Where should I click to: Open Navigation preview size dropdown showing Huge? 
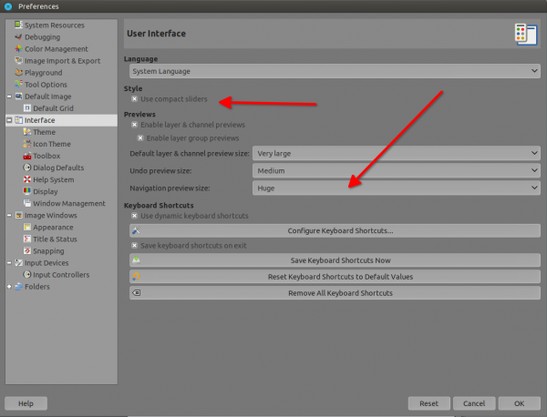coord(397,188)
